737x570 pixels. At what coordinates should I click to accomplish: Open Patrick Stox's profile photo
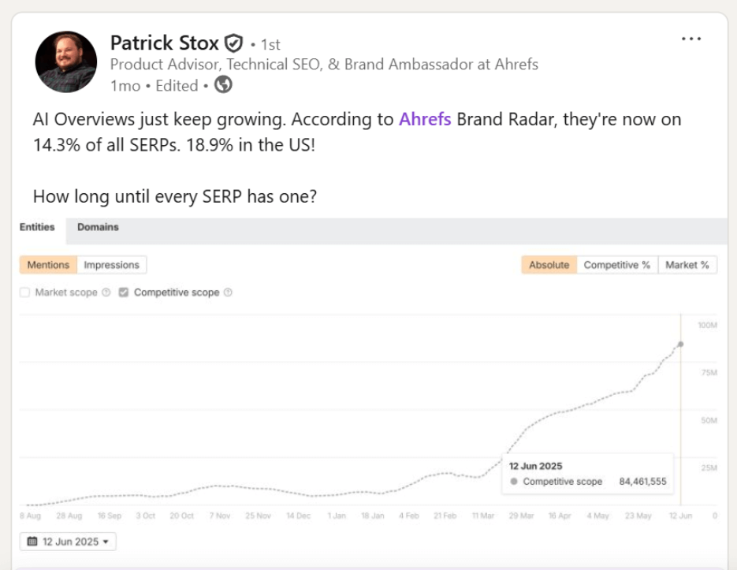(x=65, y=61)
